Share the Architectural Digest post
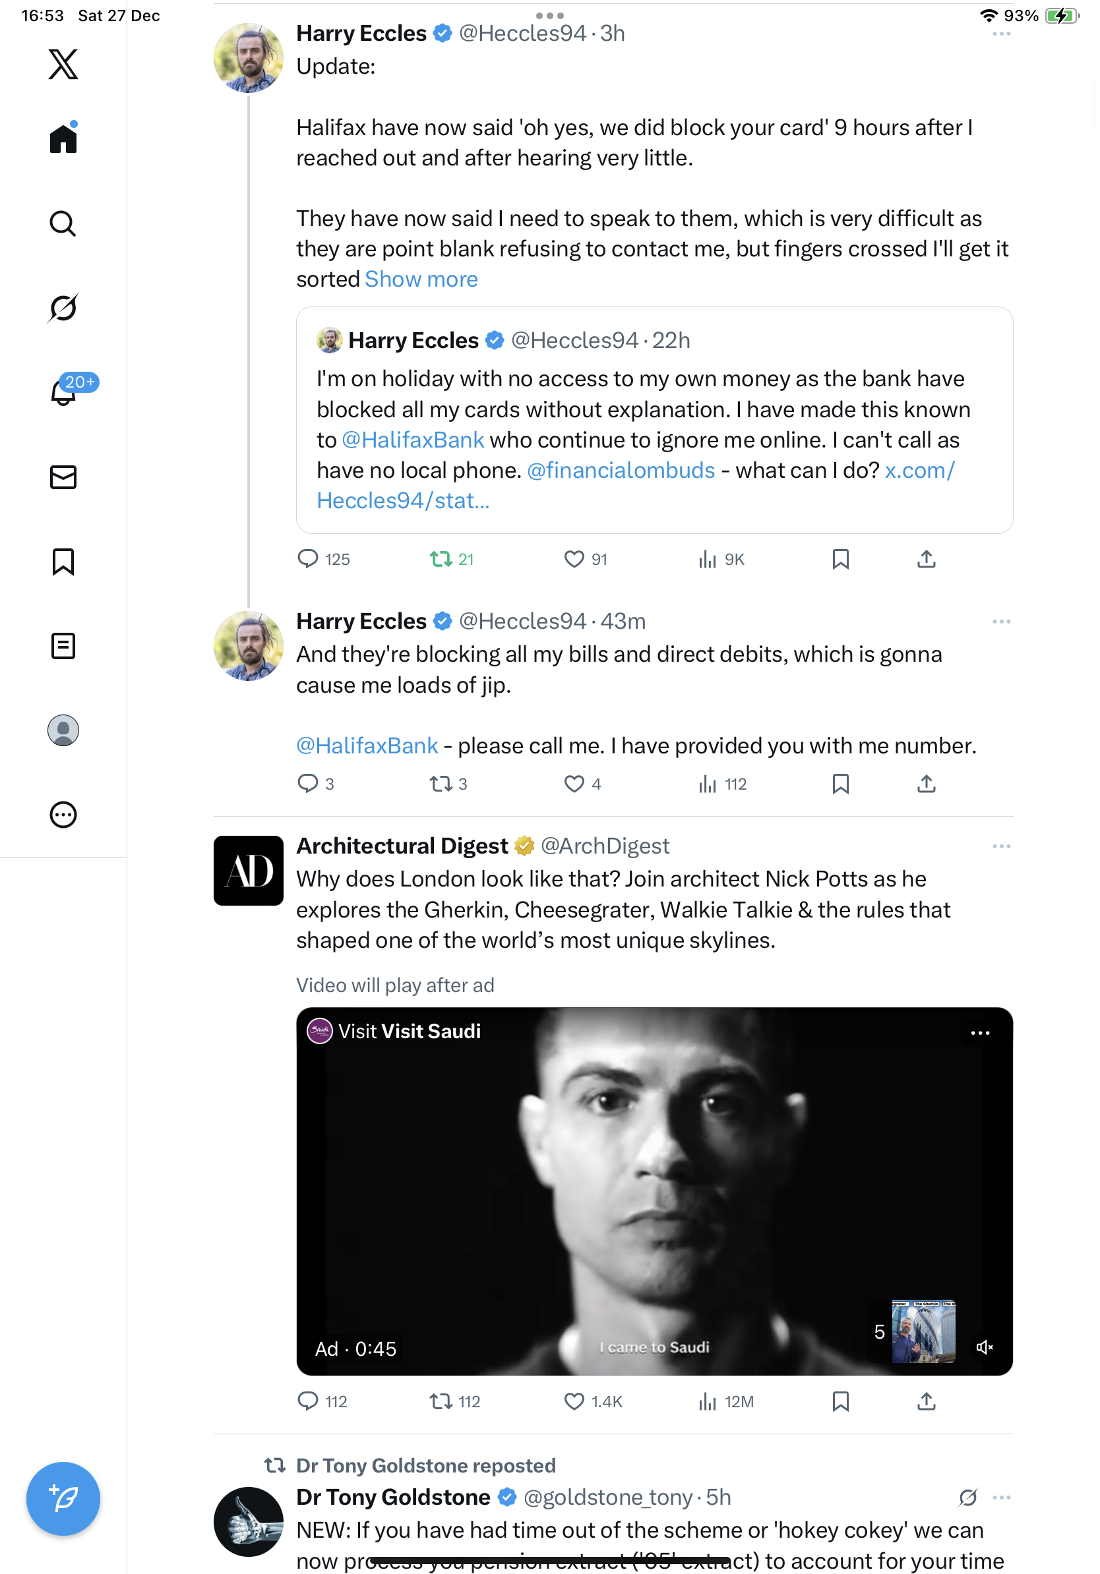 tap(926, 1401)
